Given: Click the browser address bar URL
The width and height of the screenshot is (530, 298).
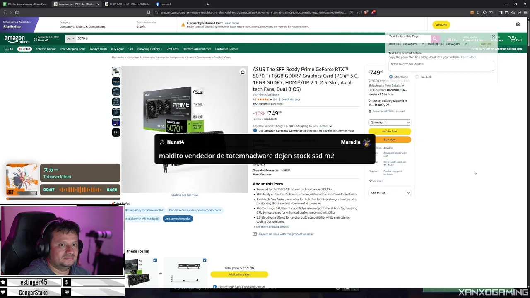Looking at the screenshot, I should click(x=253, y=12).
